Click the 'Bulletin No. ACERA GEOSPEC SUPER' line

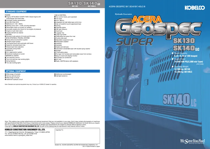click(76, 145)
